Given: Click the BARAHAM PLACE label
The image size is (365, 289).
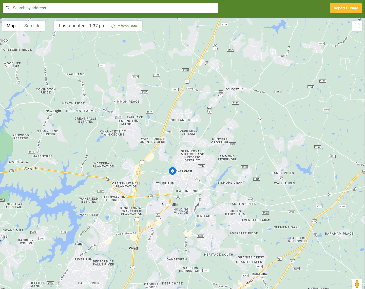Looking at the screenshot, I should click(339, 234).
